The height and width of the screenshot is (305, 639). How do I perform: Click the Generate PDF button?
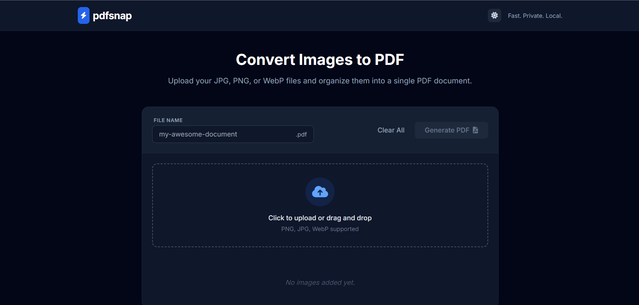[451, 130]
